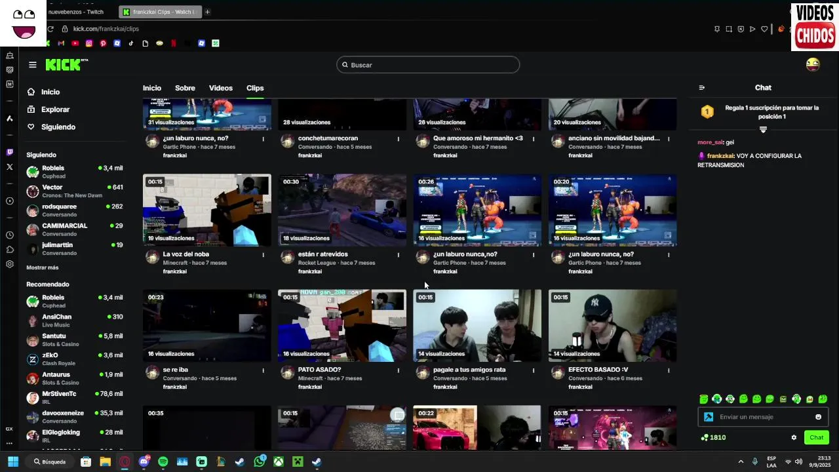Open the Windows Start menu
This screenshot has width=839, height=472.
click(12, 462)
